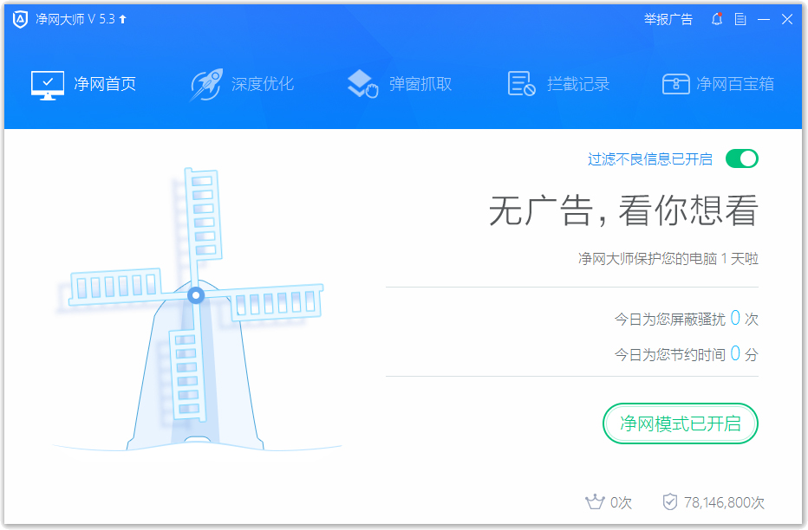Click the 净网模式已开启 button

680,423
